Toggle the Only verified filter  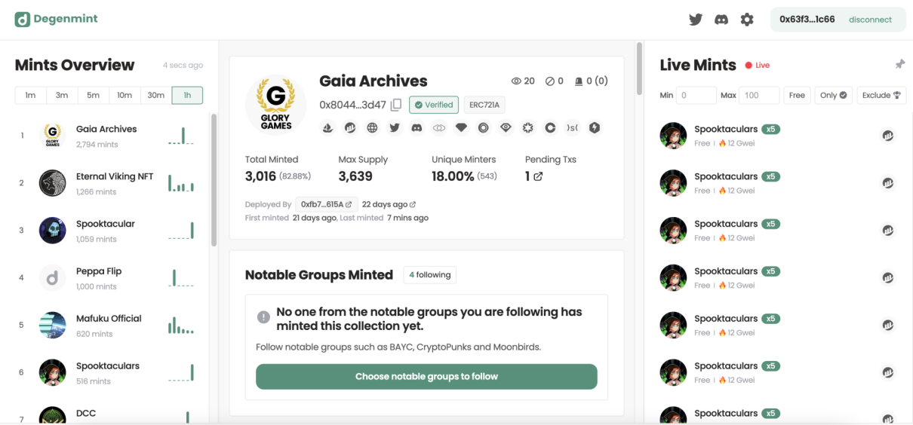(833, 96)
